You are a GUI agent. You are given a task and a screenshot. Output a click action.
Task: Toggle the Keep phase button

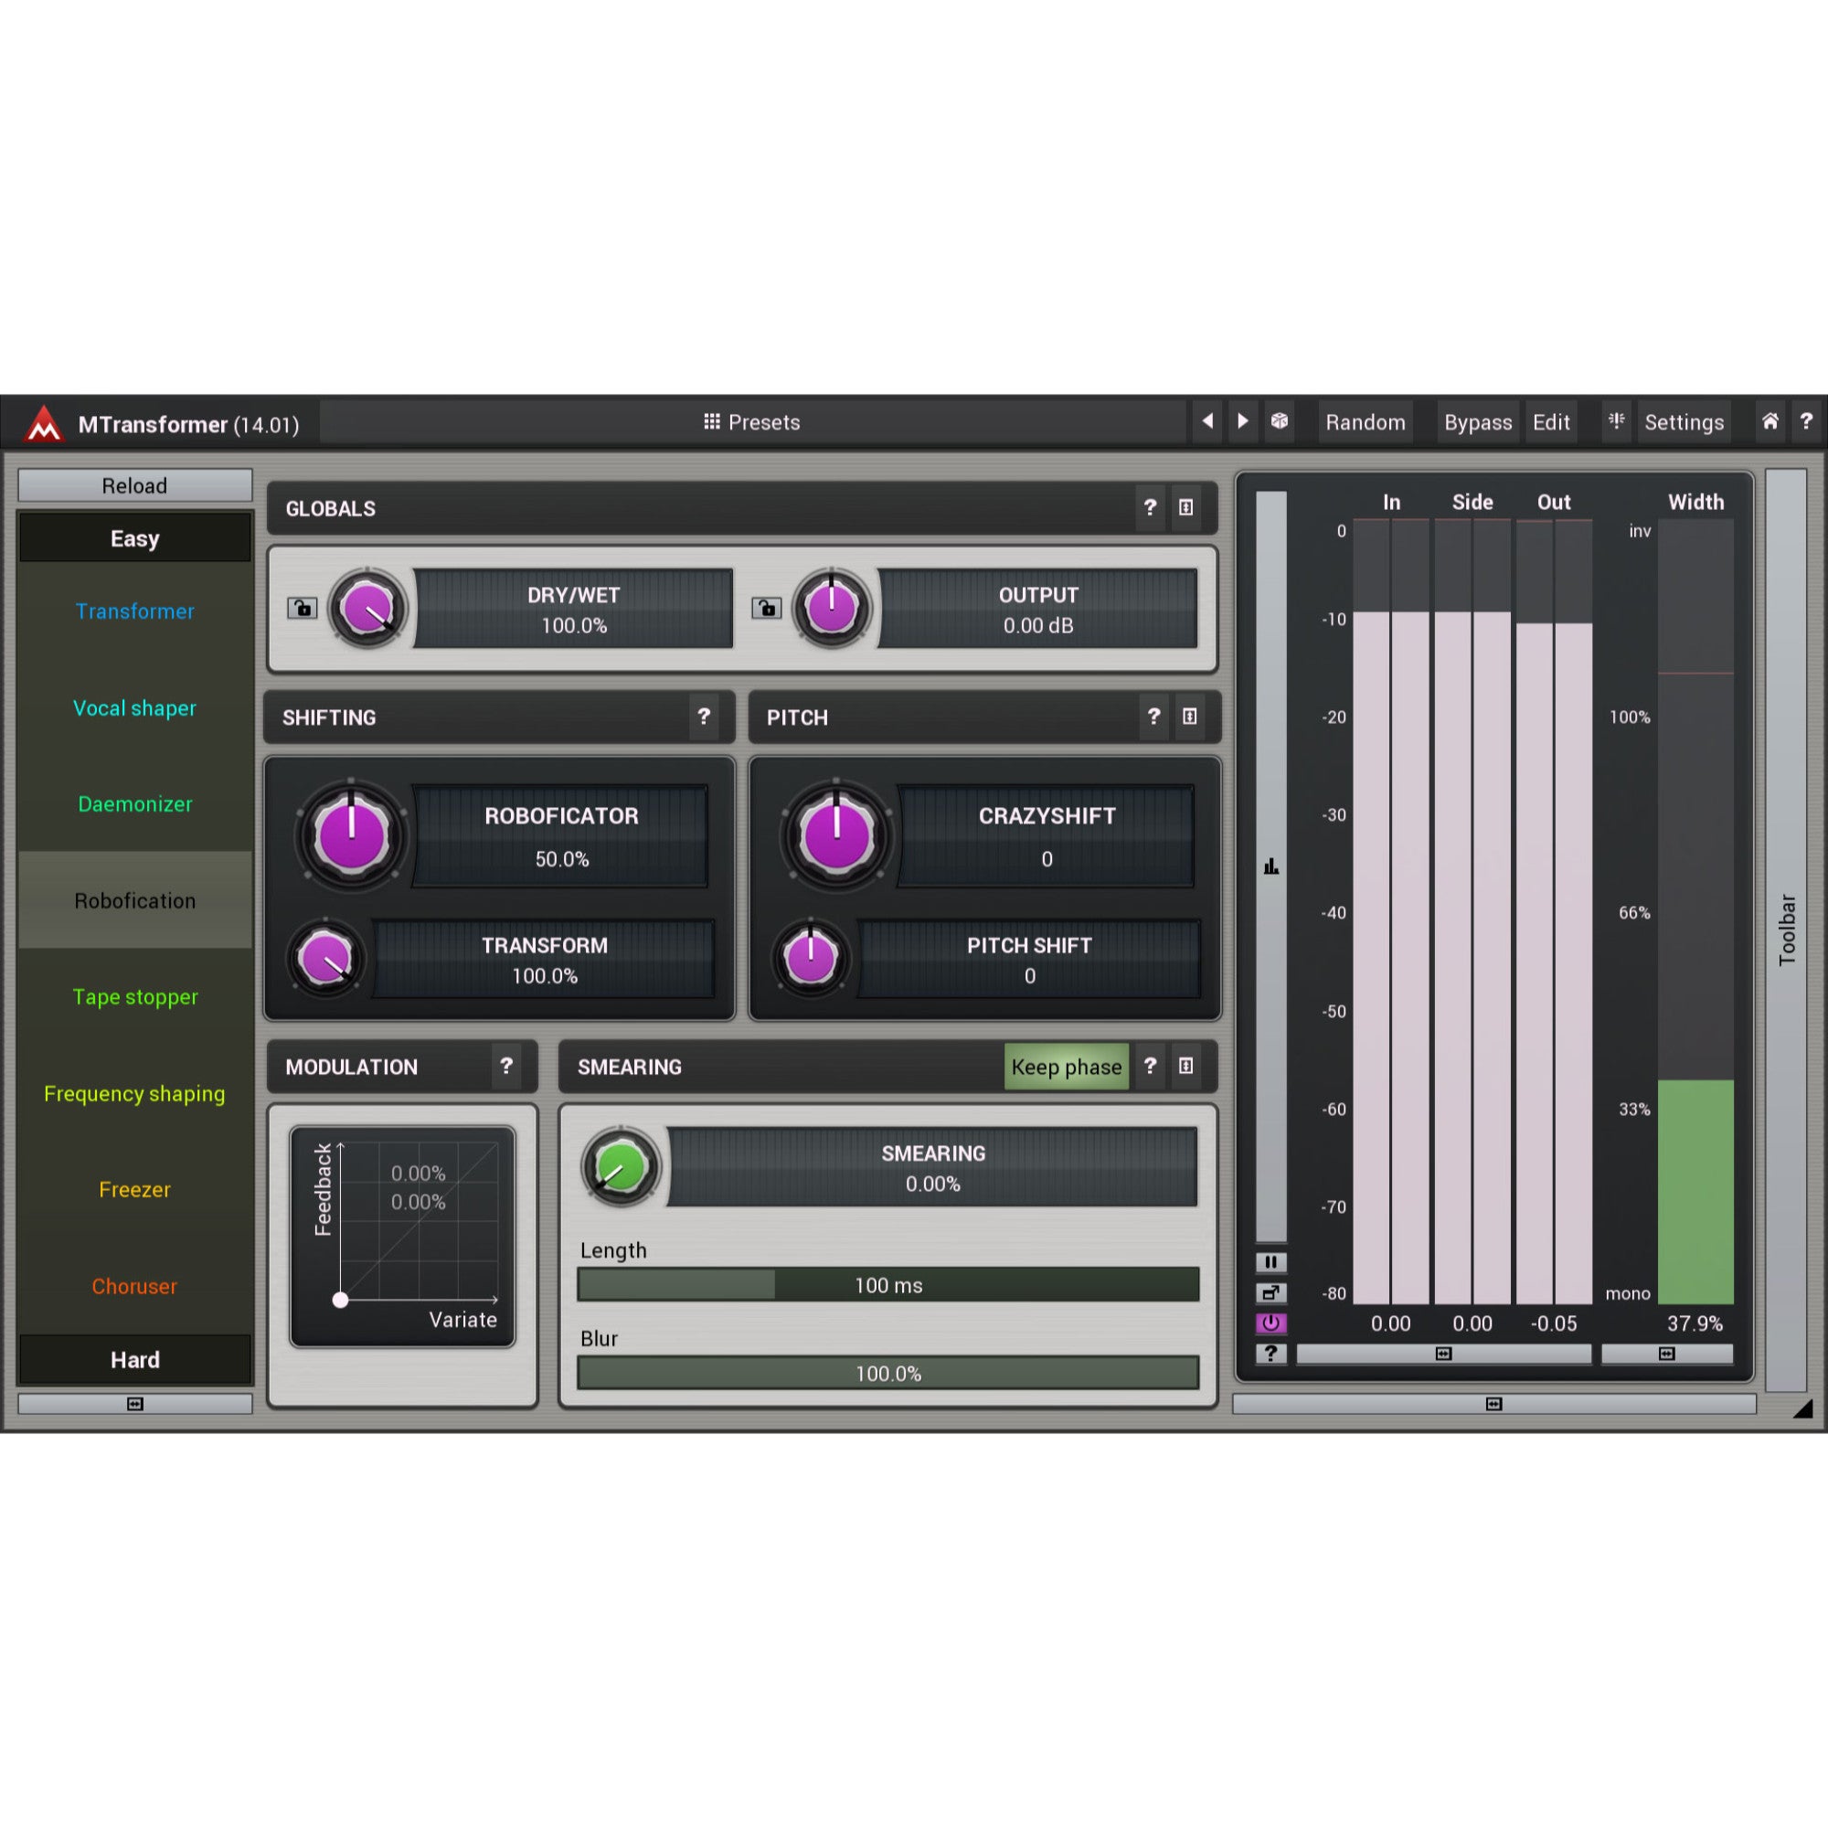(x=1067, y=1067)
